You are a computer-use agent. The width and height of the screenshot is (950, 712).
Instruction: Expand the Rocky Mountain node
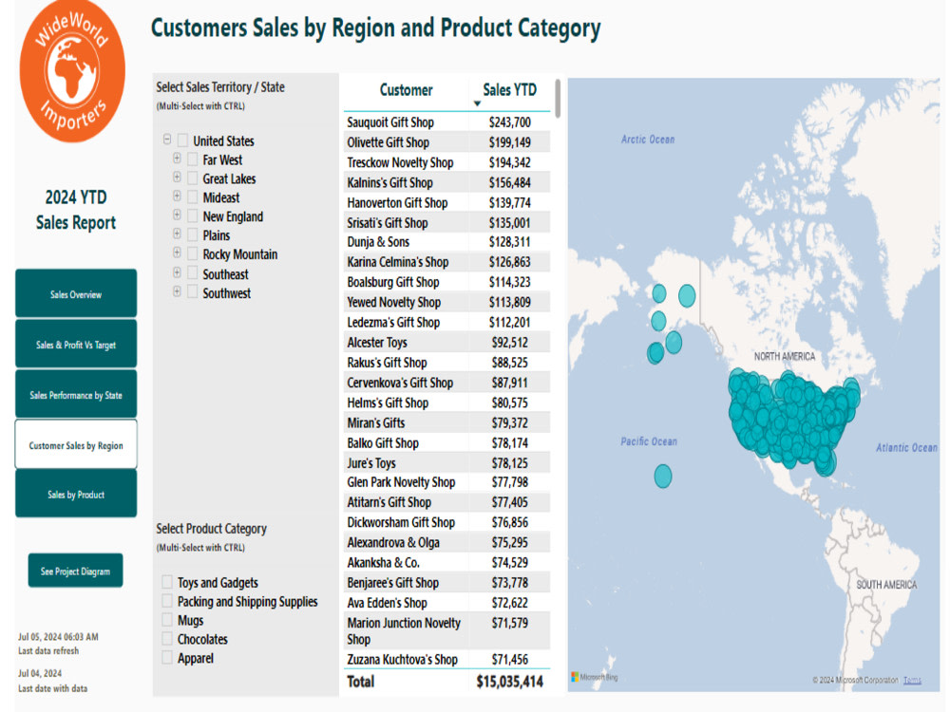coord(177,253)
